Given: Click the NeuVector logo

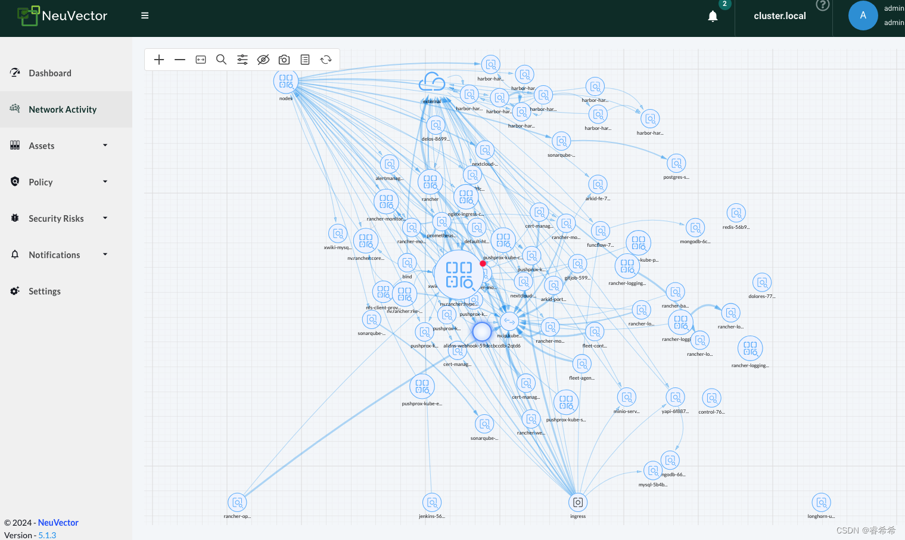Looking at the screenshot, I should 63,15.
